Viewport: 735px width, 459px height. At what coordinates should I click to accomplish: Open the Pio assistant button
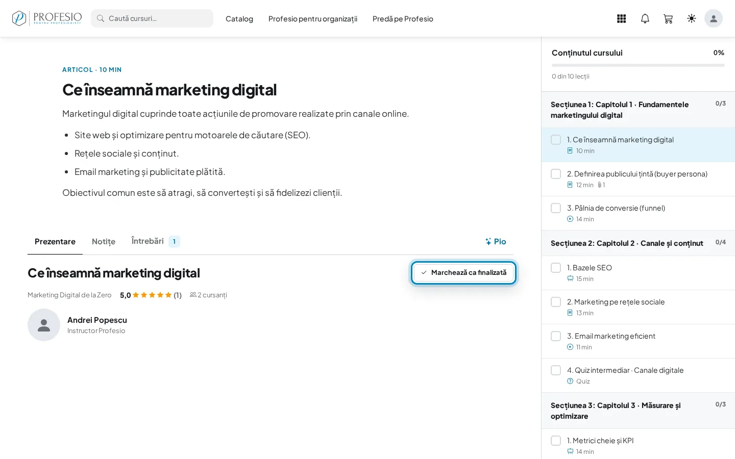[496, 242]
